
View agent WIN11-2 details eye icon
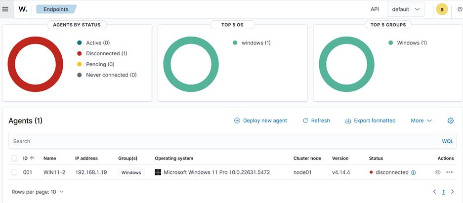(437, 172)
